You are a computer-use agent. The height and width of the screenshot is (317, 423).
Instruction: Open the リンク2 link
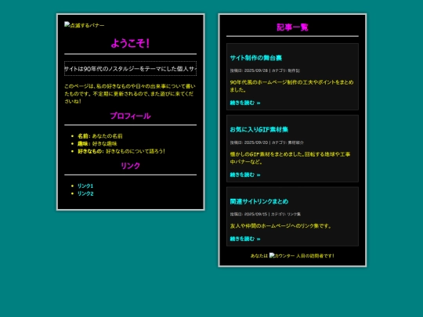point(85,193)
